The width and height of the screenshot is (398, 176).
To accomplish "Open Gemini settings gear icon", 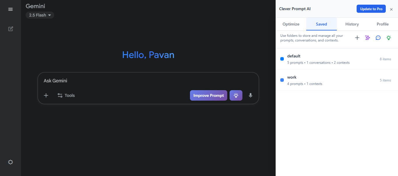I will click(x=10, y=162).
